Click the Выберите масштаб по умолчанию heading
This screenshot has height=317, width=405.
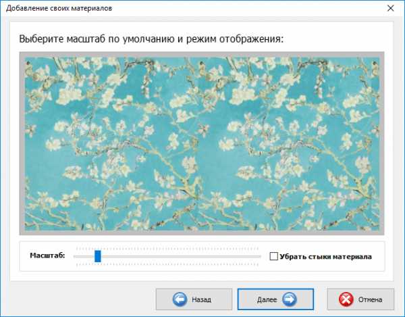pos(151,39)
